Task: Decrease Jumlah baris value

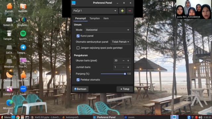Action: (124, 67)
